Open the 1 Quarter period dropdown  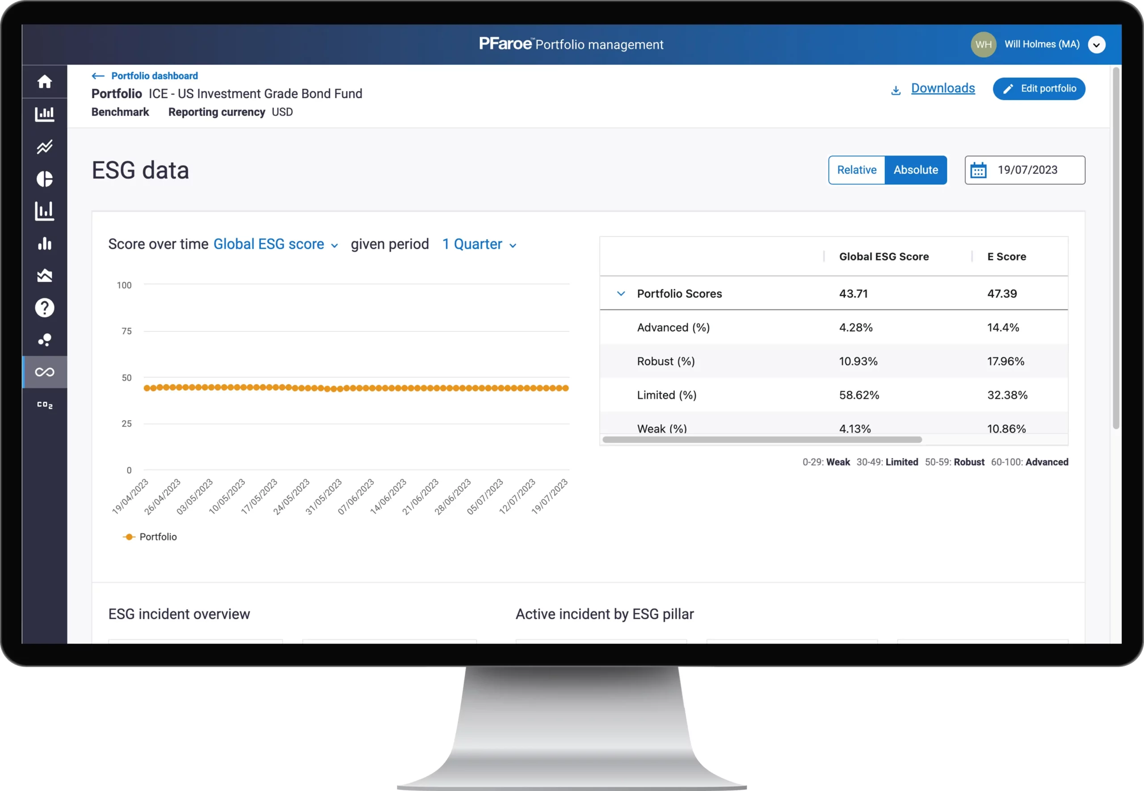pyautogui.click(x=479, y=244)
